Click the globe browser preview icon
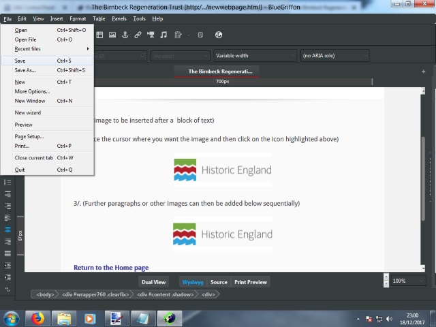 [x=219, y=35]
